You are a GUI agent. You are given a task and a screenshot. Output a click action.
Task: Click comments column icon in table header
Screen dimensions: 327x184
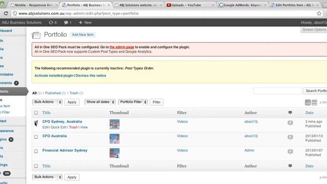coord(290,112)
